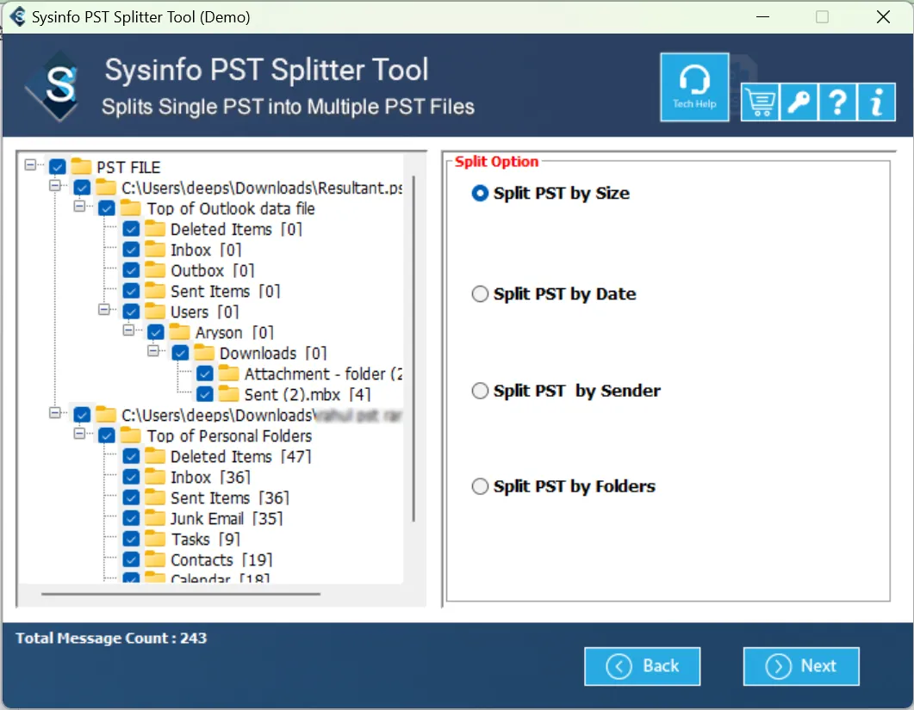Select Split PST by Sender option

(566, 390)
